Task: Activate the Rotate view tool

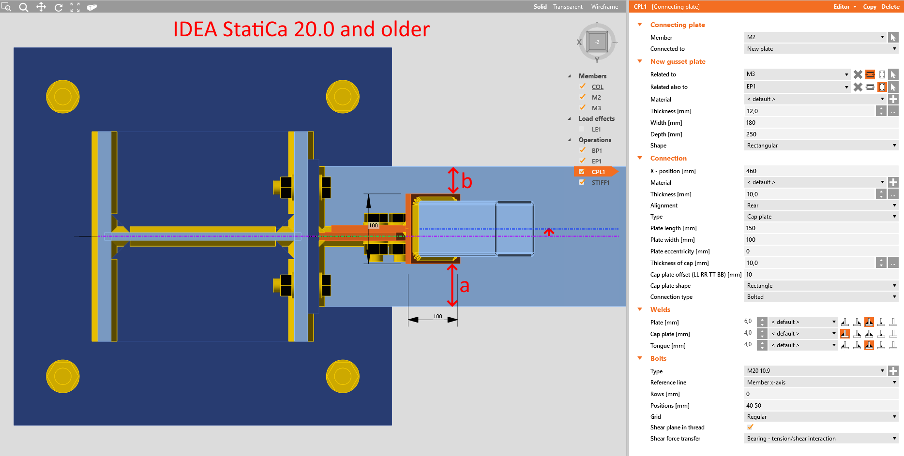Action: 58,7
